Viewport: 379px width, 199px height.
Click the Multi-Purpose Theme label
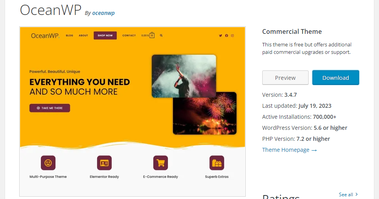point(48,177)
